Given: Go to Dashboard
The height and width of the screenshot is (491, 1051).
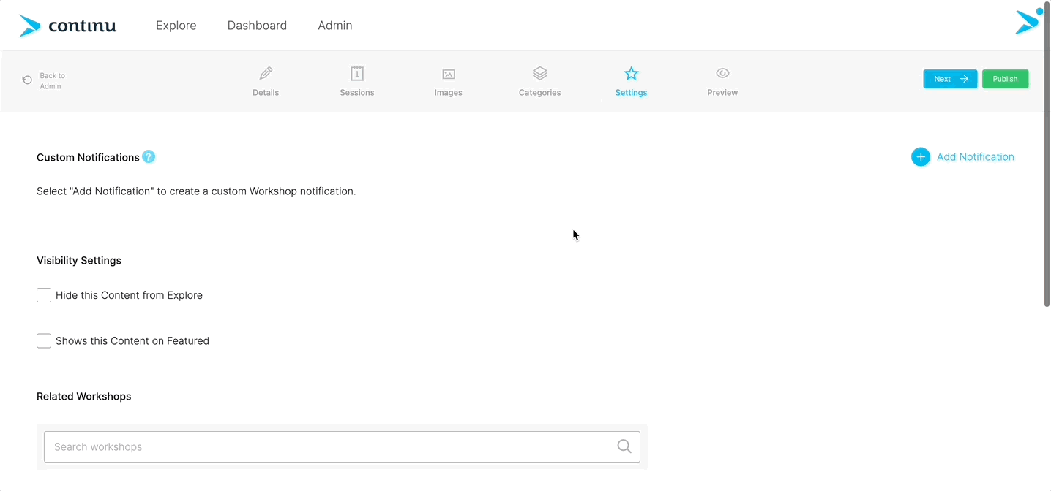Looking at the screenshot, I should (257, 26).
